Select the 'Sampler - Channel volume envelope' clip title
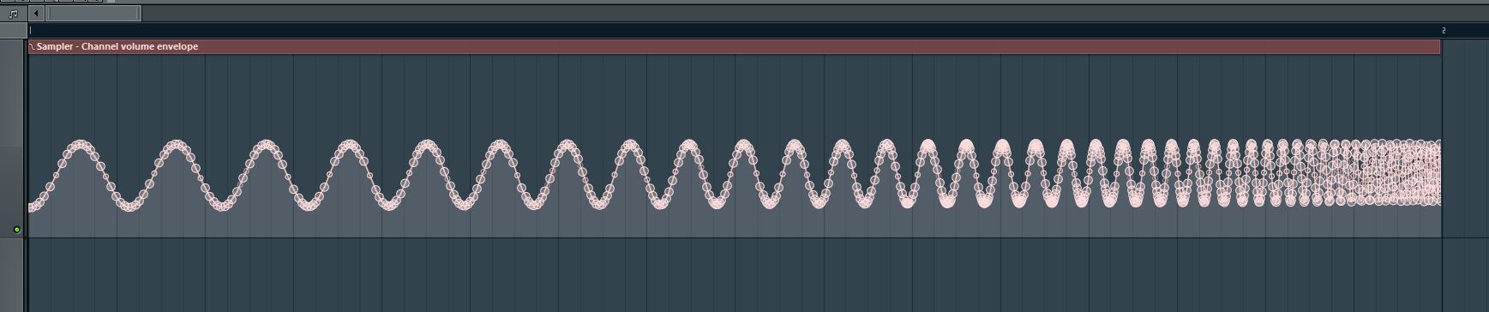 [117, 46]
